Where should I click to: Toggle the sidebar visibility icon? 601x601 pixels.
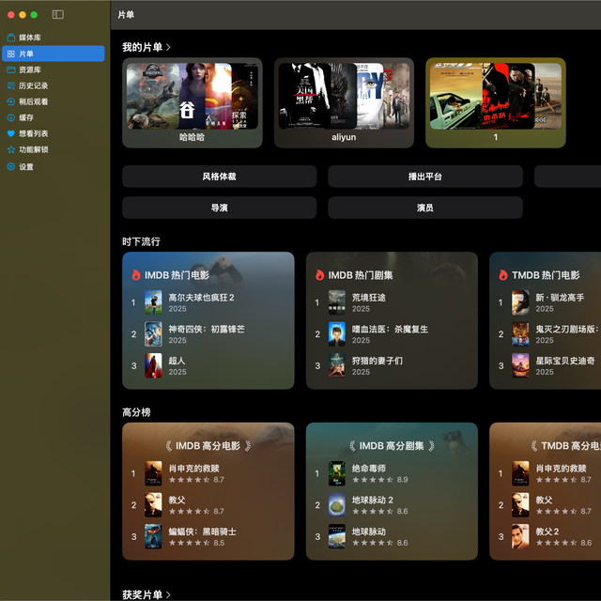58,15
